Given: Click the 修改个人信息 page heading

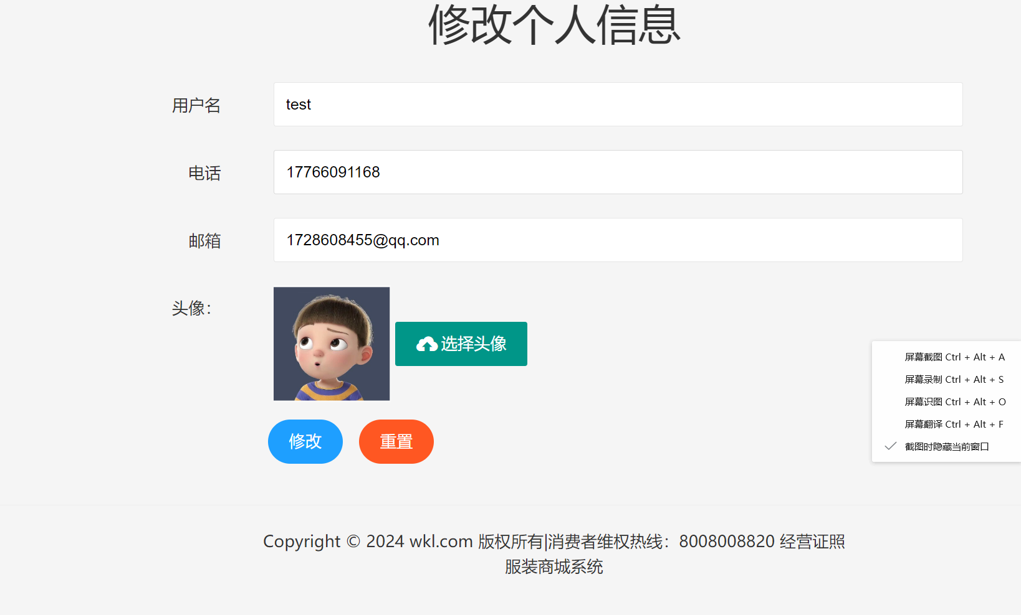Looking at the screenshot, I should pos(554,26).
